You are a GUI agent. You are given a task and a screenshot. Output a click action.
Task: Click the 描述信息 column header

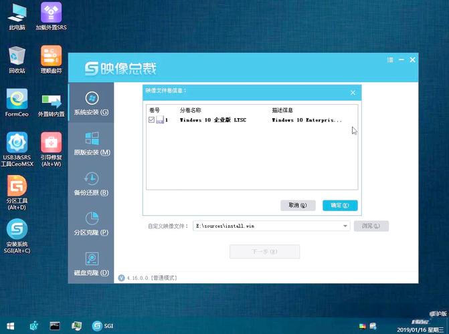283,110
